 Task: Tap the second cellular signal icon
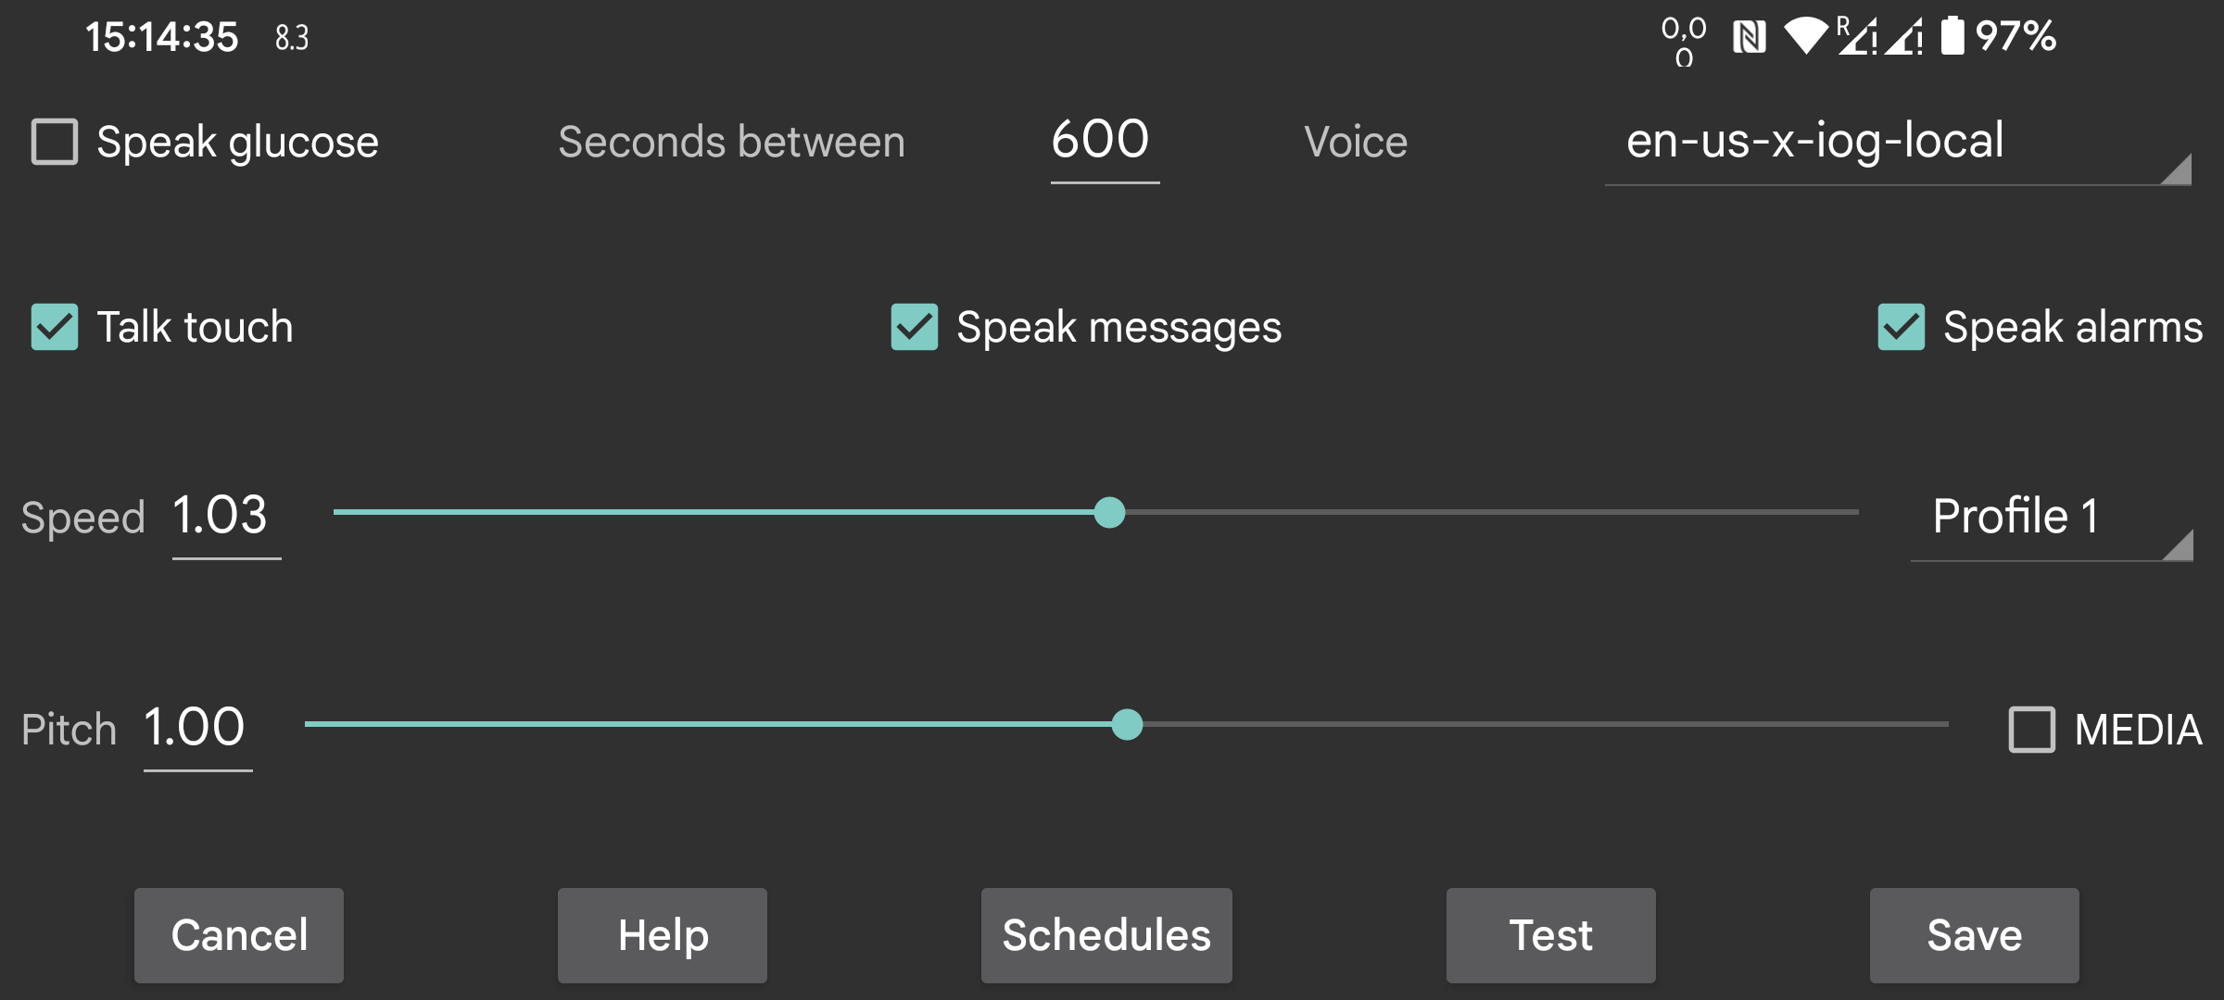coord(1905,39)
